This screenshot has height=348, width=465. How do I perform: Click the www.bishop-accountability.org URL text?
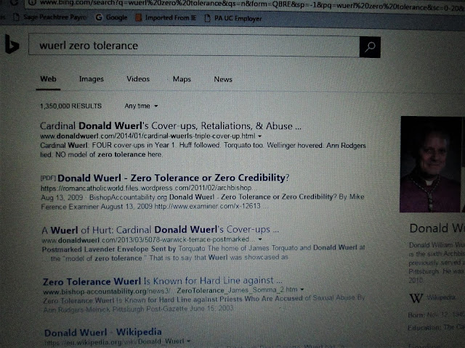[x=170, y=291]
